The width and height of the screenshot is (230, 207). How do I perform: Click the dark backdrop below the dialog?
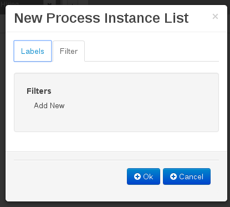pyautogui.click(x=115, y=204)
